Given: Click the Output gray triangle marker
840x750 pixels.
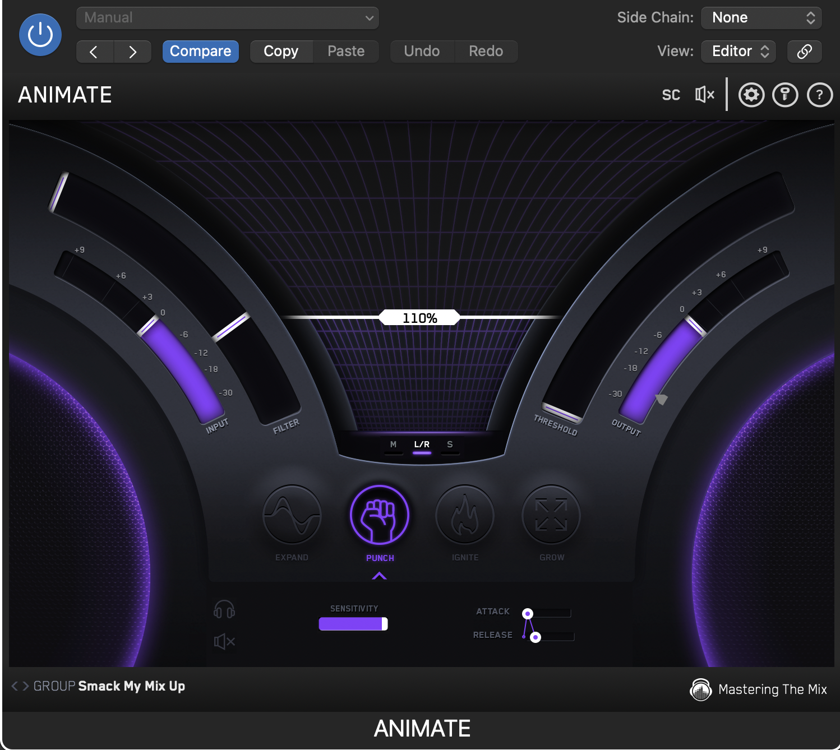Looking at the screenshot, I should 662,399.
